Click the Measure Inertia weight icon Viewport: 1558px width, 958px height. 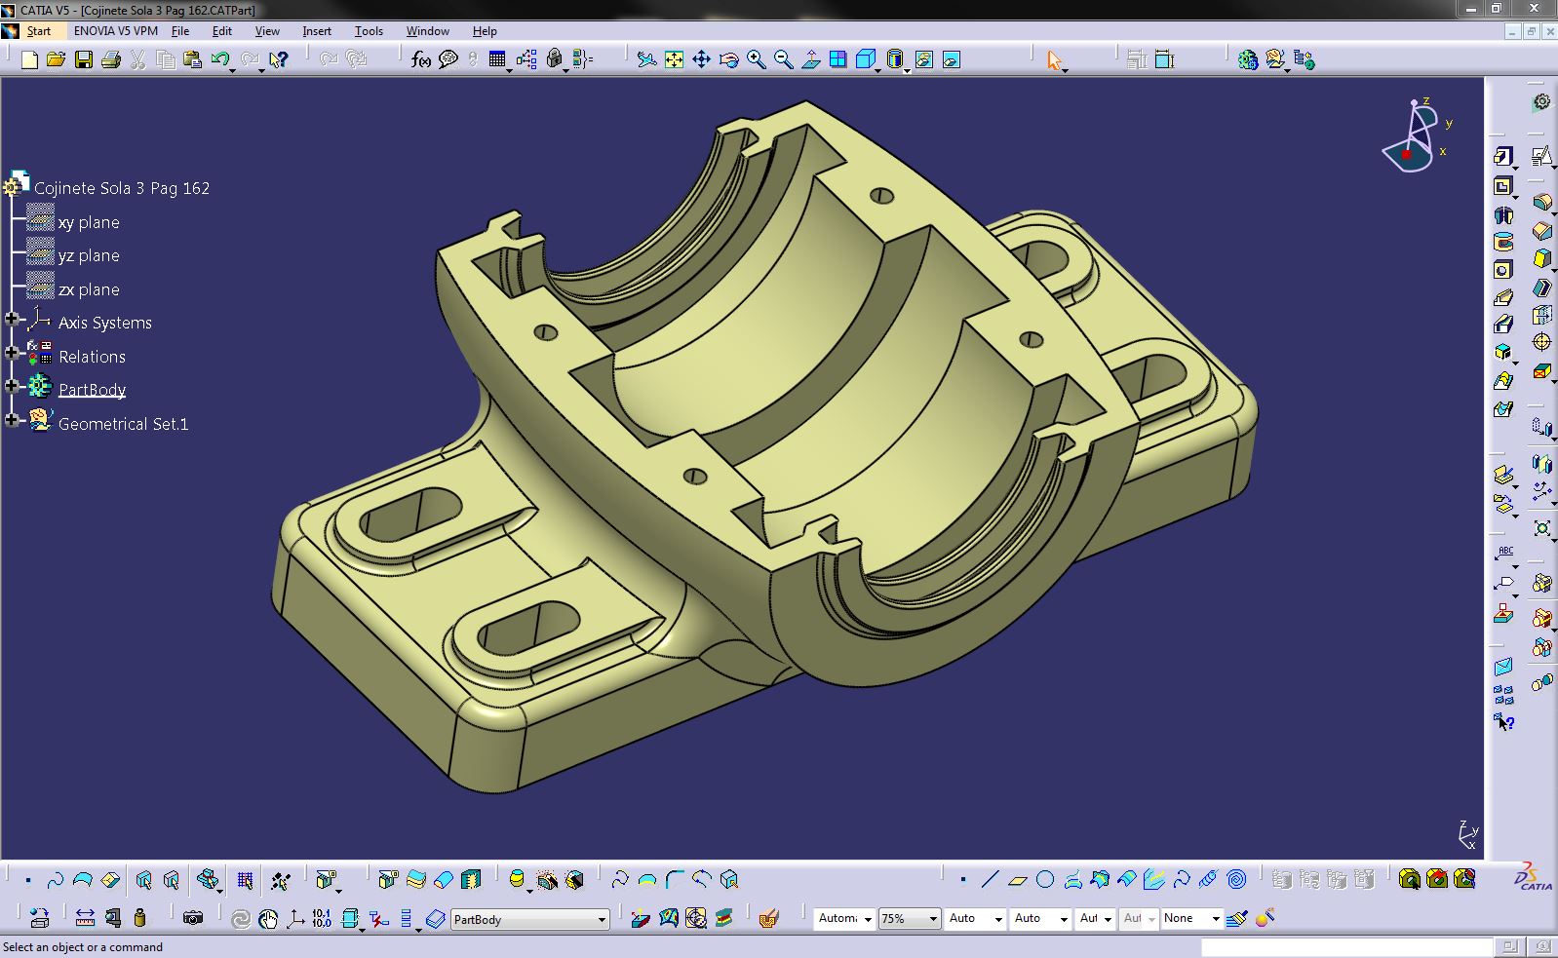tap(139, 918)
